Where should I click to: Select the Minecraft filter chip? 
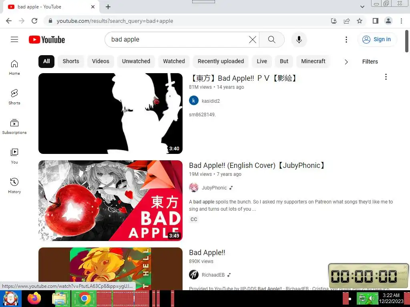pyautogui.click(x=313, y=61)
